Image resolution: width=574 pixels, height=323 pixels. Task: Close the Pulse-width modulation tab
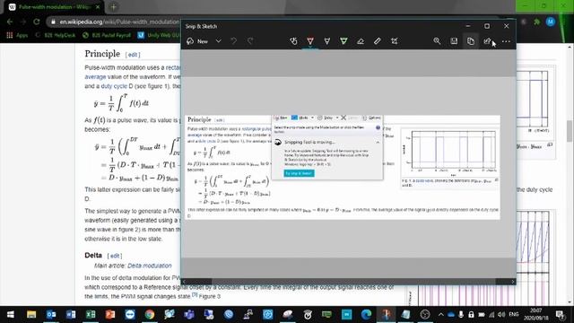[x=98, y=7]
